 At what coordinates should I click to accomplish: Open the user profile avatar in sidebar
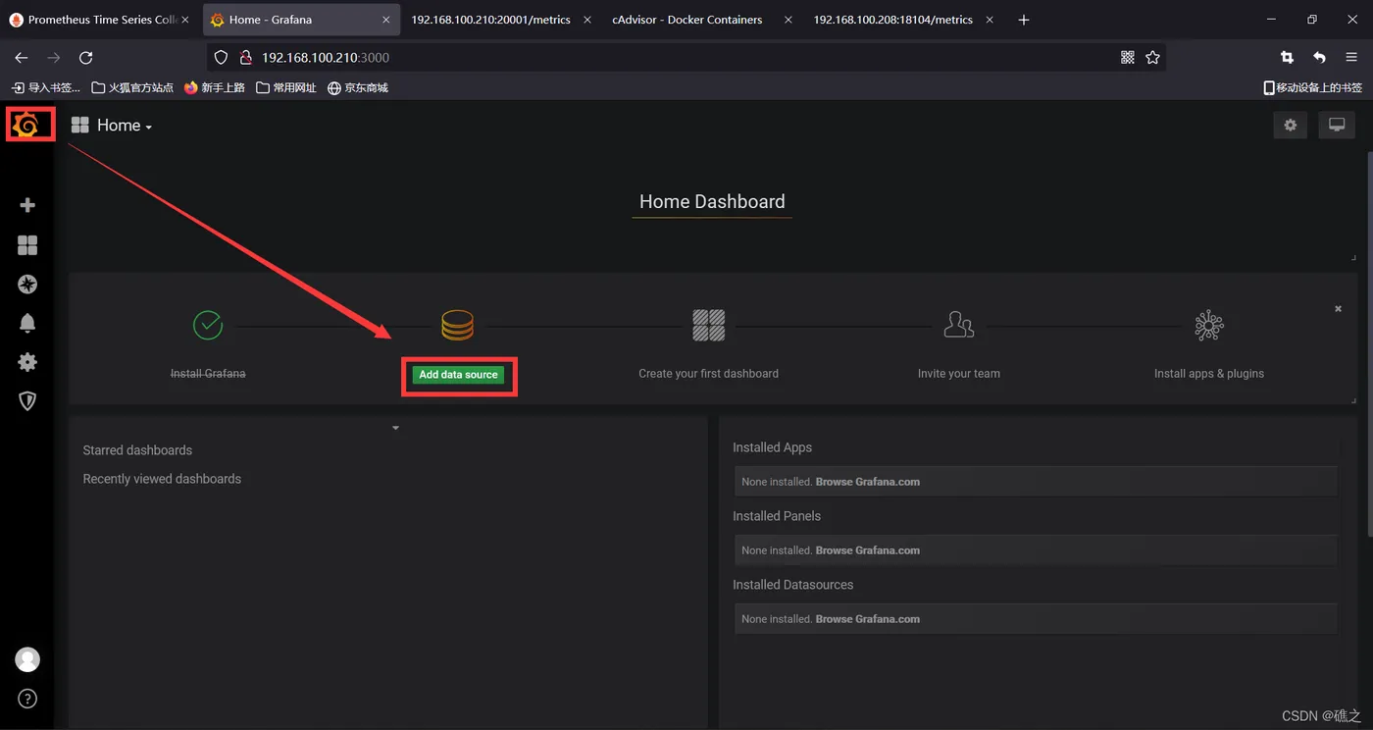click(x=27, y=659)
